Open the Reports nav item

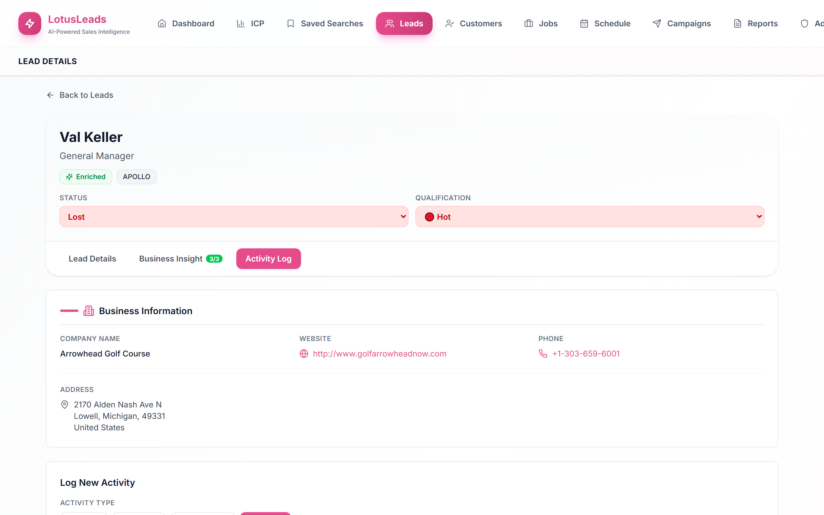(756, 23)
